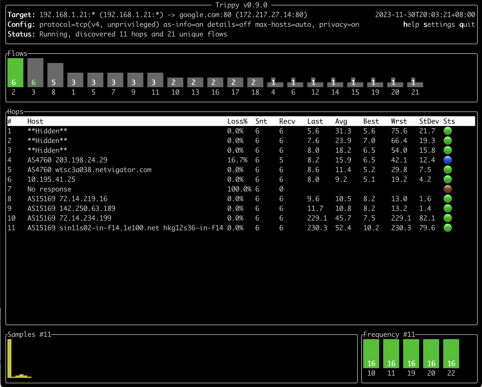Click the 82.1 StDev value
The height and width of the screenshot is (387, 482).
[x=427, y=218]
